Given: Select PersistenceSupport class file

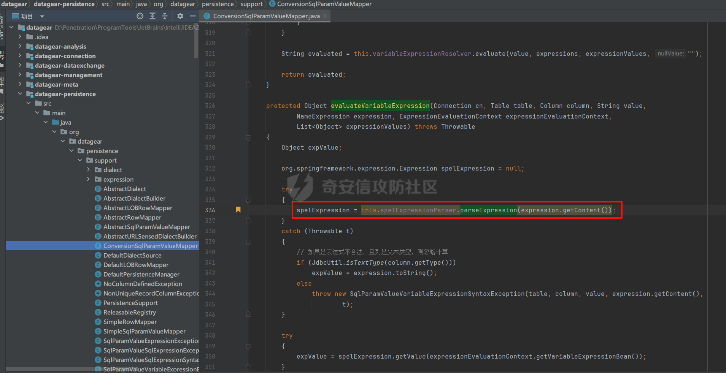Looking at the screenshot, I should tap(130, 303).
